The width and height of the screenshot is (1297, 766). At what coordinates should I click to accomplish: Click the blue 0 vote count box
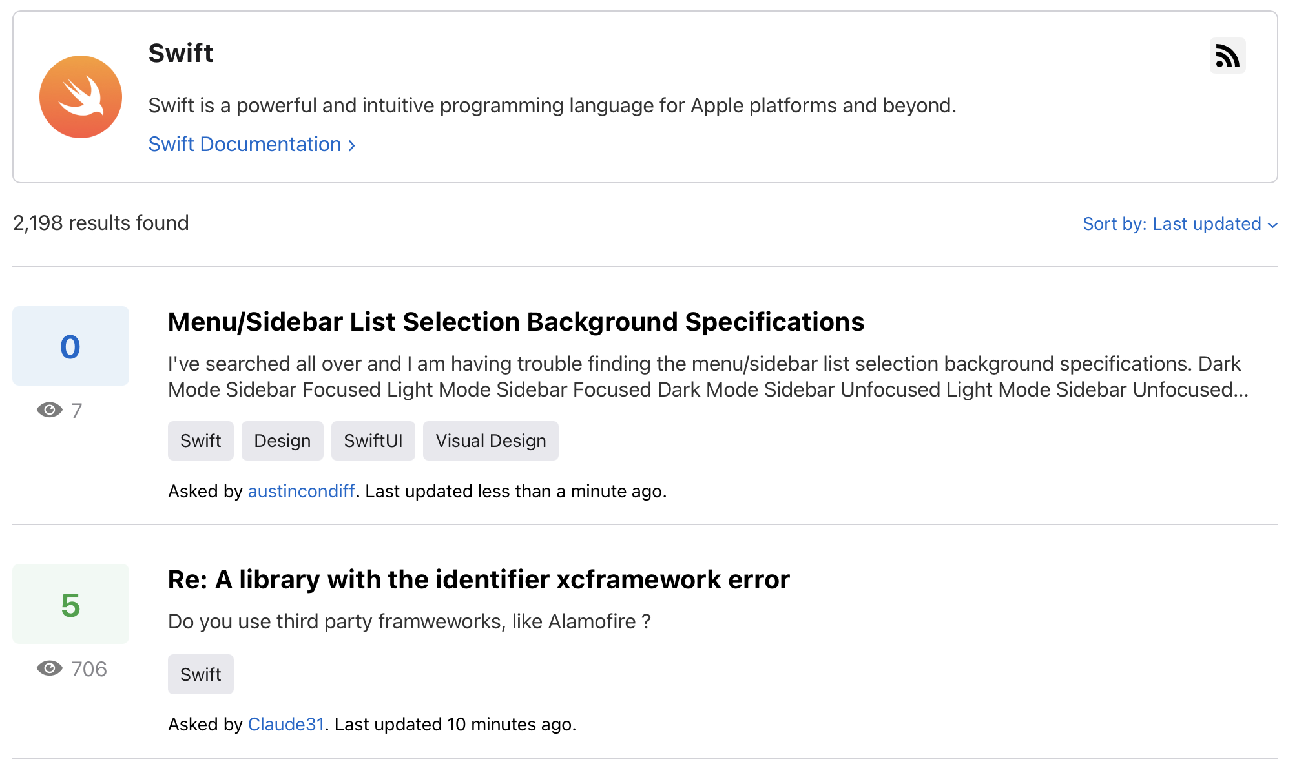70,346
